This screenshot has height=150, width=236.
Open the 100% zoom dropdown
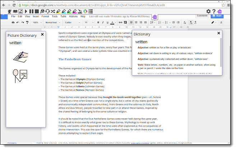(37, 22)
